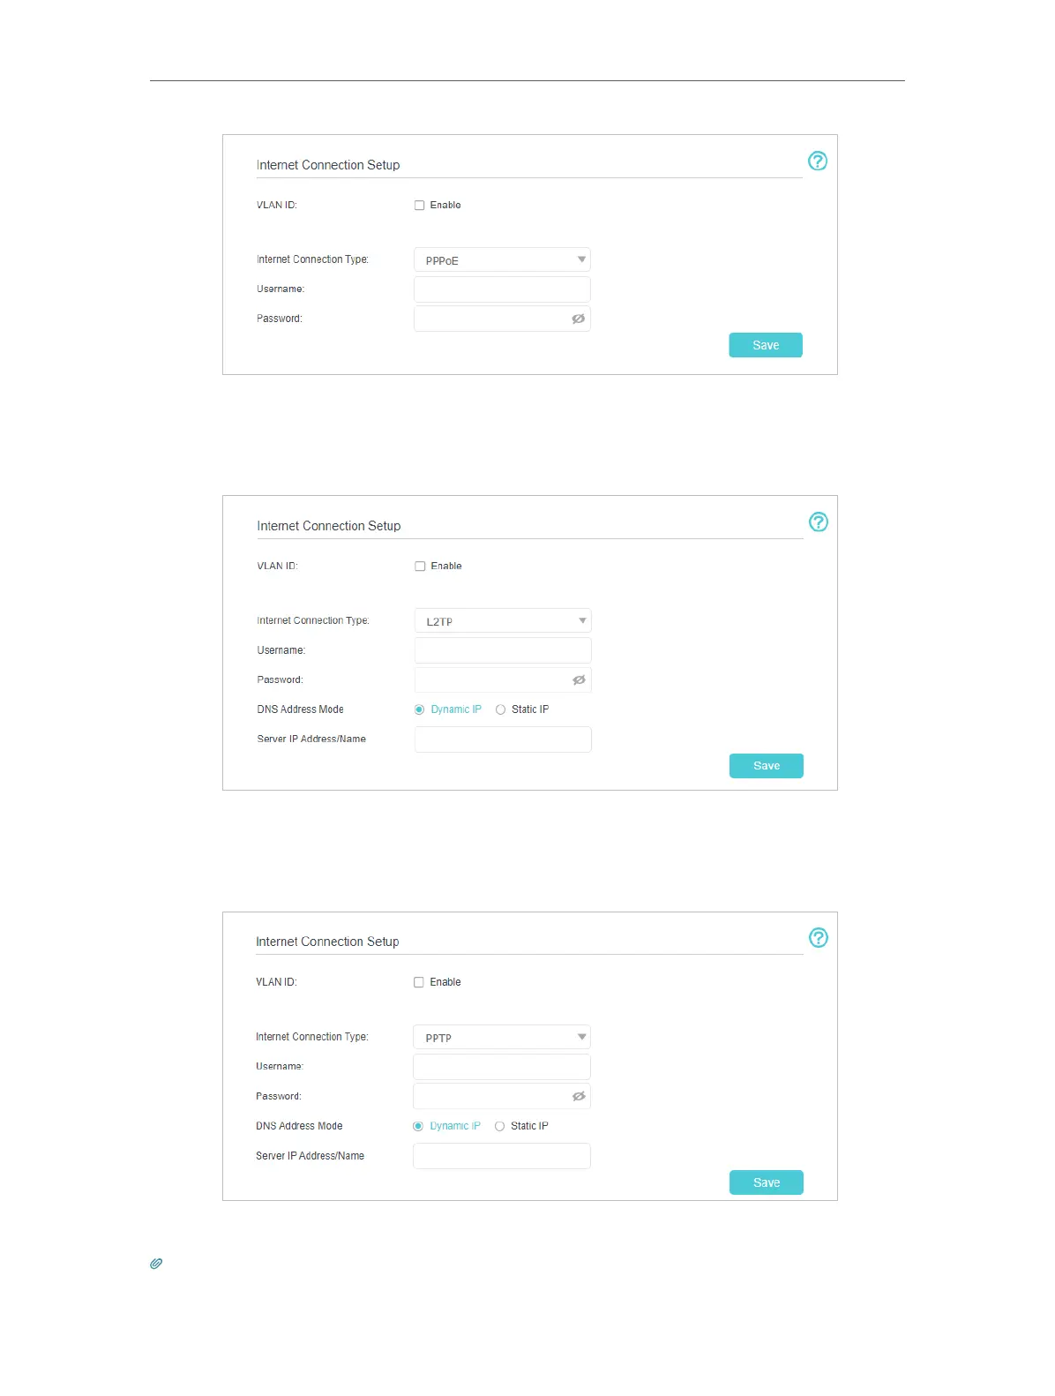Open help for the PPPoE setup panel

(x=818, y=161)
